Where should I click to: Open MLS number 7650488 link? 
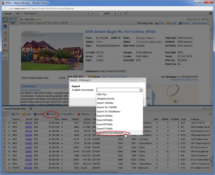pos(28,168)
